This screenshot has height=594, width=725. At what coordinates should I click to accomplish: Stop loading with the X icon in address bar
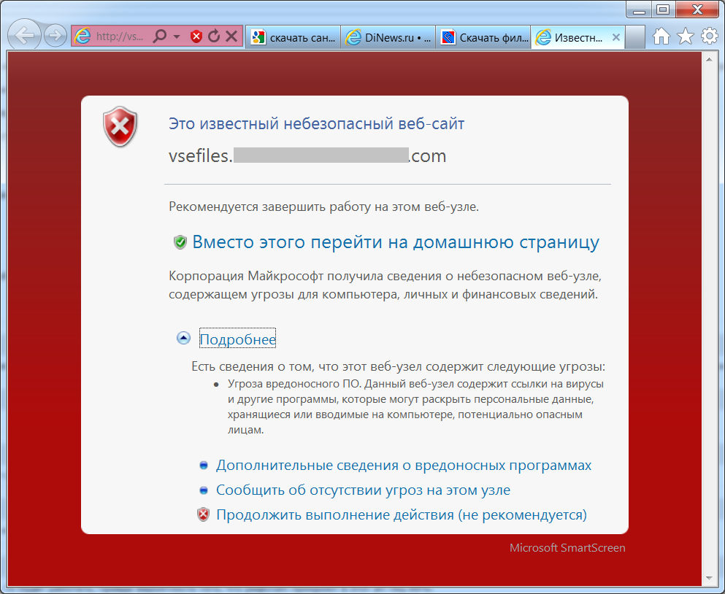click(x=231, y=36)
